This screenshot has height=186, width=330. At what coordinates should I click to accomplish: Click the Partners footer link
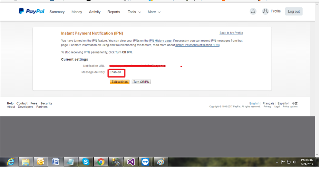point(42,107)
